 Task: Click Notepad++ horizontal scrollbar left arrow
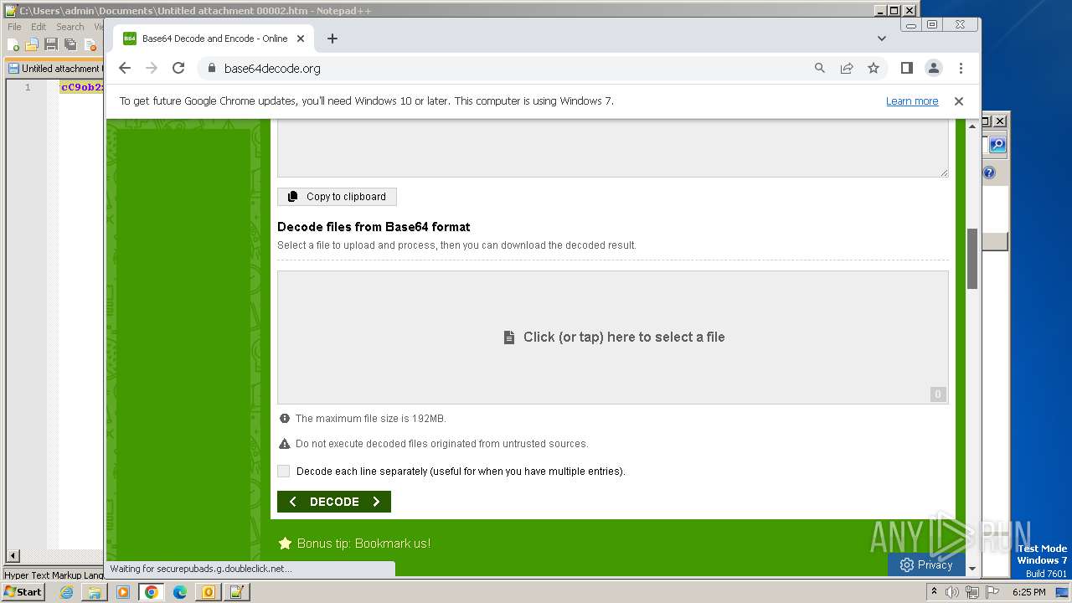pos(13,556)
